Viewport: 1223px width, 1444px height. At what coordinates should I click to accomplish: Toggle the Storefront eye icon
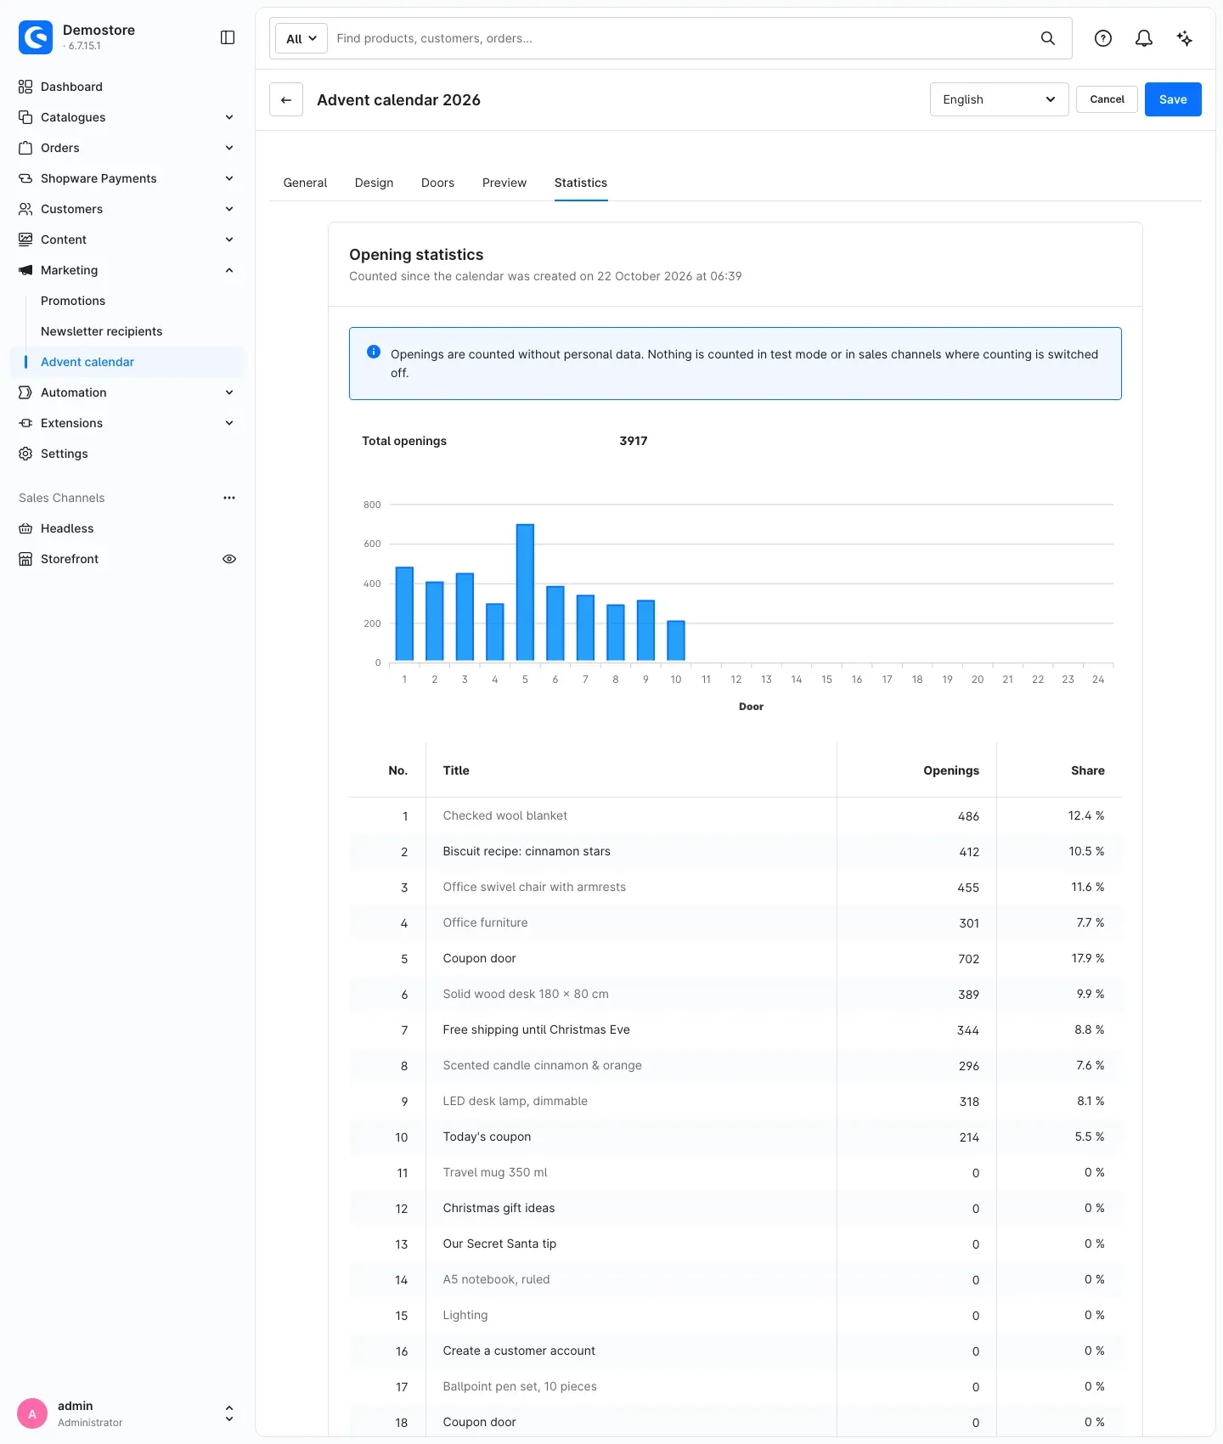pos(229,559)
